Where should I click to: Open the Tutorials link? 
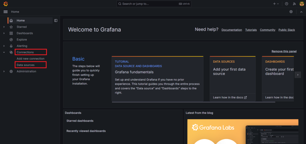[251, 30]
